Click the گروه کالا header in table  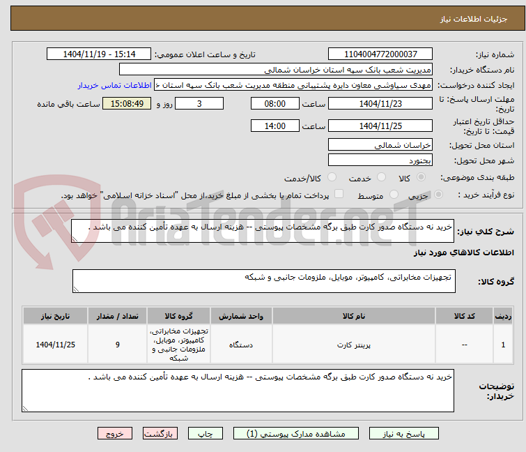coord(179,316)
